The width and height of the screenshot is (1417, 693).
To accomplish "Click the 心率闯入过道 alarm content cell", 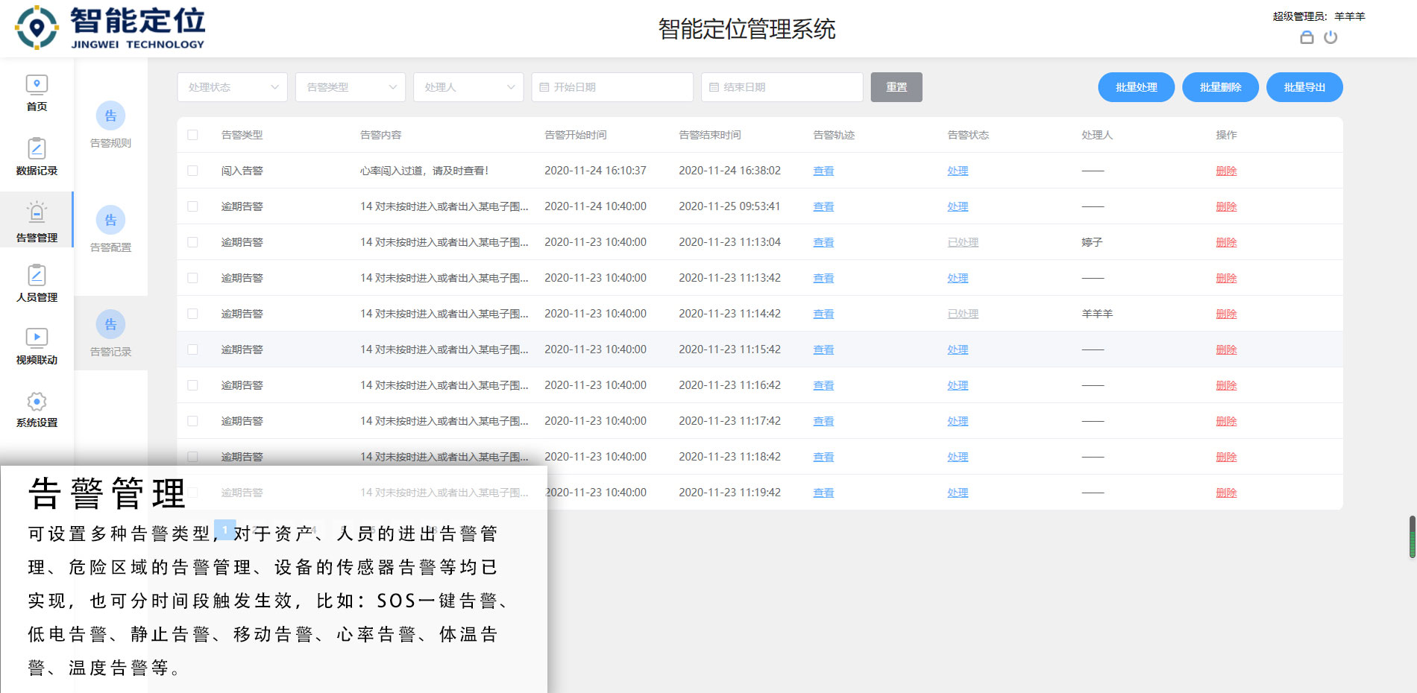I will [424, 171].
